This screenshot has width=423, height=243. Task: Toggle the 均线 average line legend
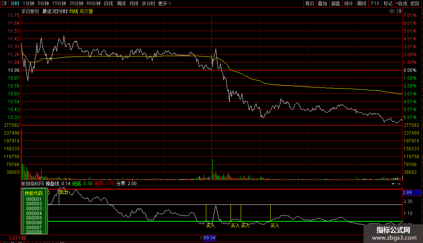pos(73,11)
